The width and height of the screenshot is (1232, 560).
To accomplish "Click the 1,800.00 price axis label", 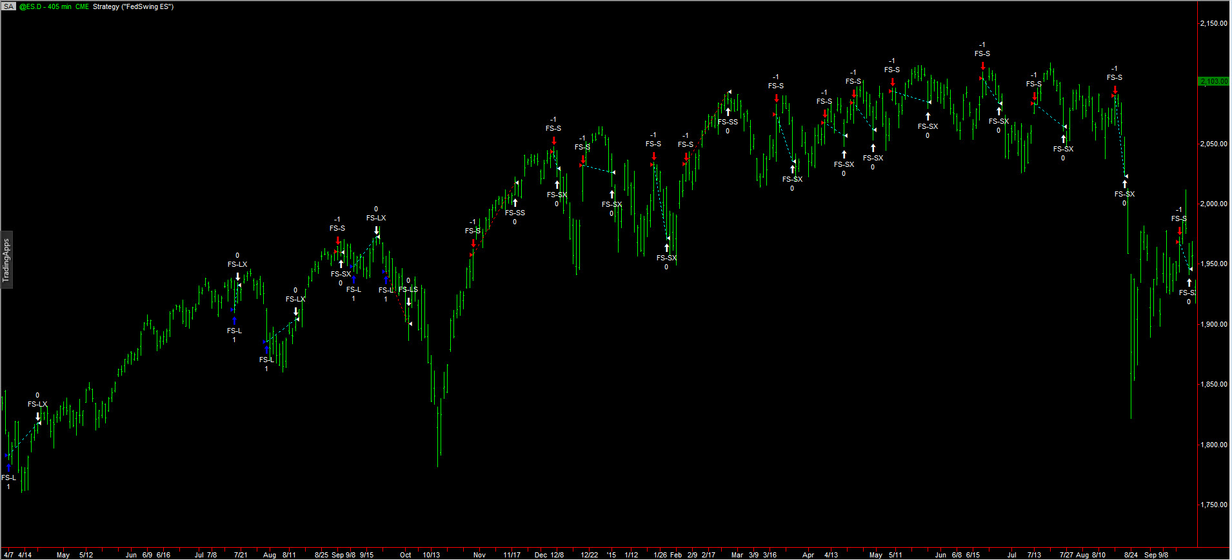I will pos(1213,445).
